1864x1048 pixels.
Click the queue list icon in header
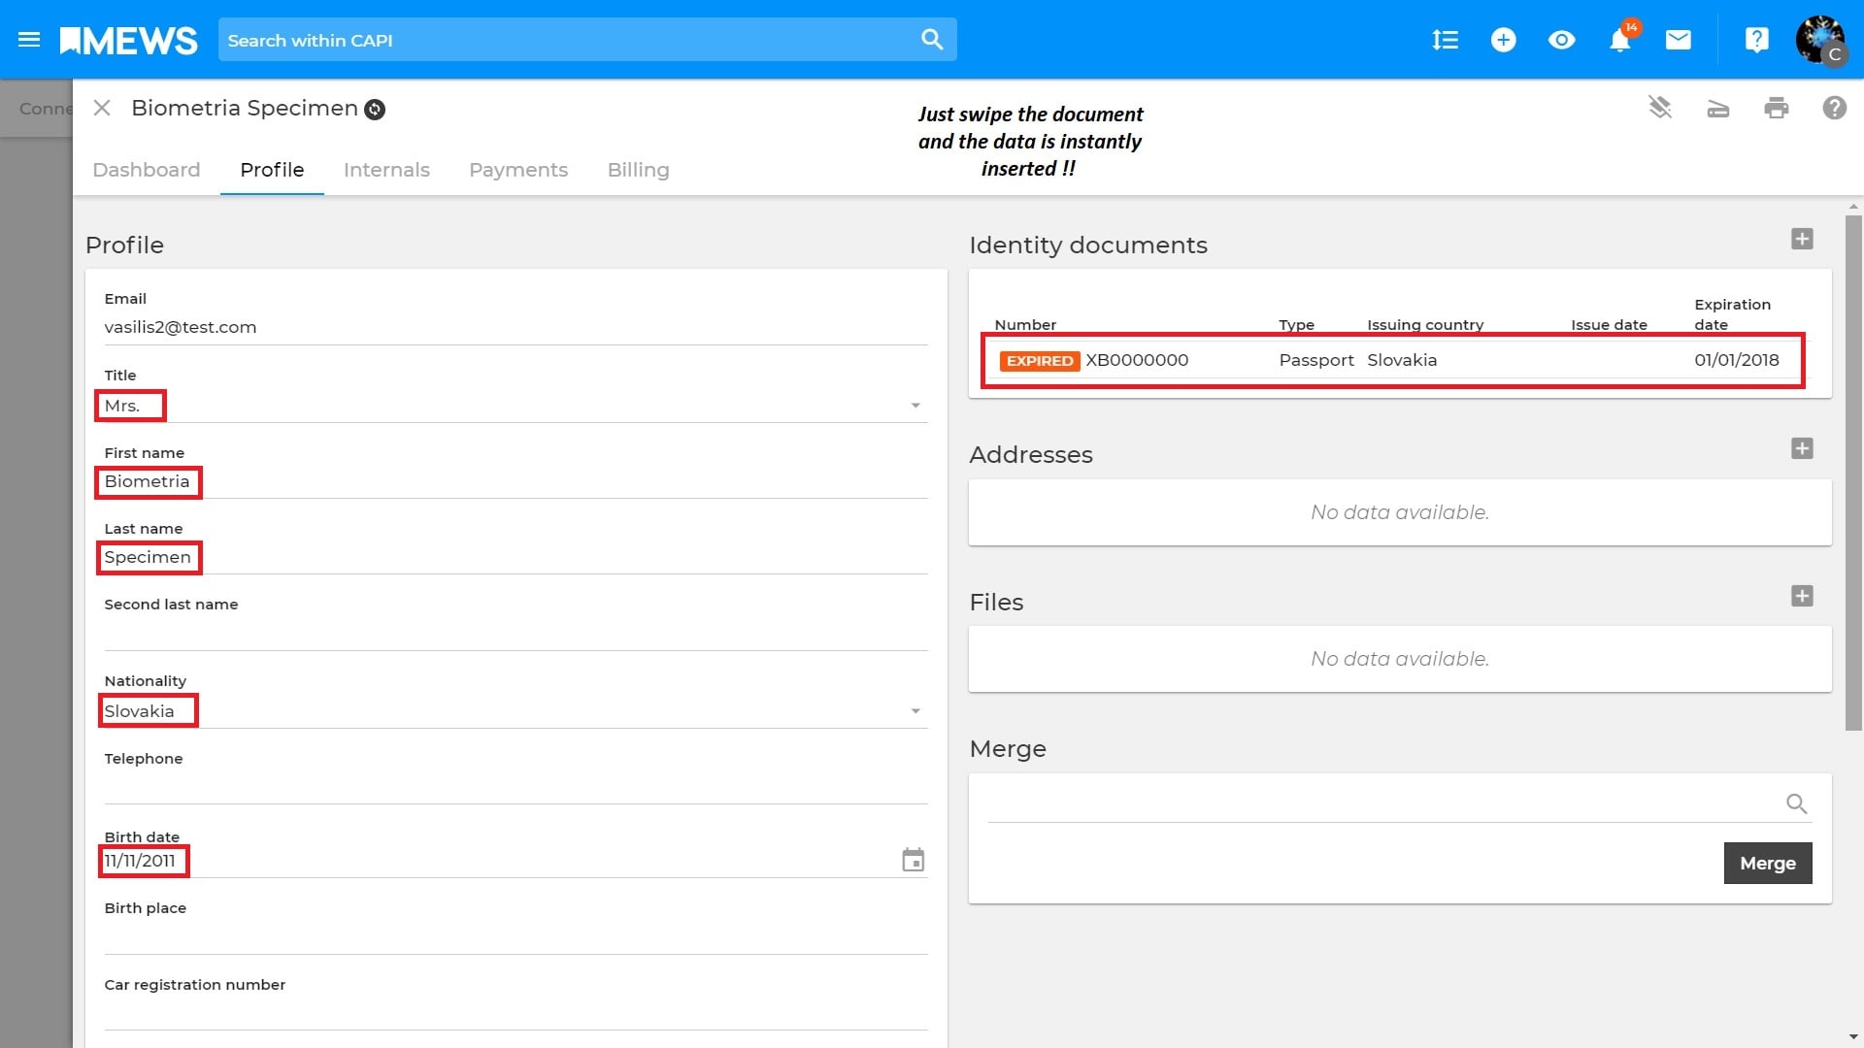[x=1445, y=40]
